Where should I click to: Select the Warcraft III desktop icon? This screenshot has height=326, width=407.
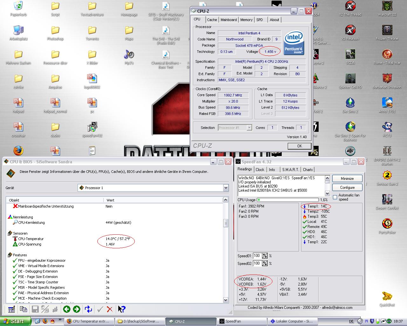pos(387,9)
